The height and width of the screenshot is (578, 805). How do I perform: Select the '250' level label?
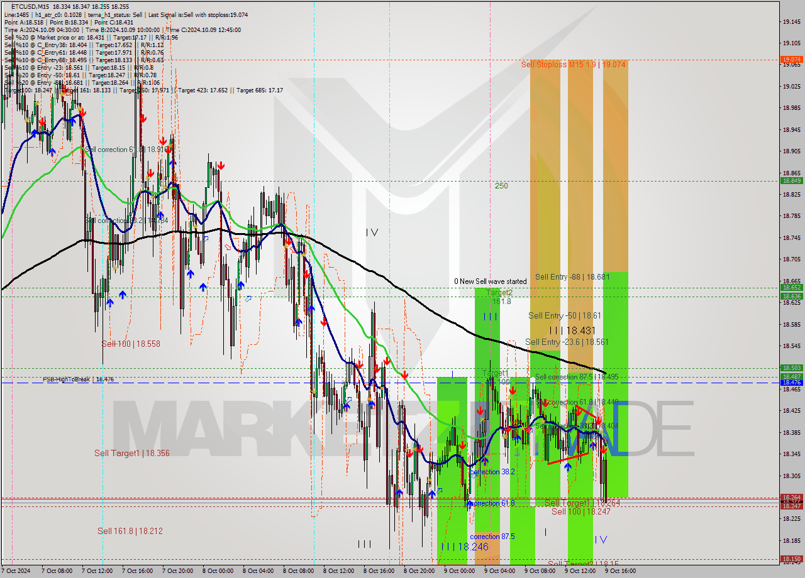[501, 186]
